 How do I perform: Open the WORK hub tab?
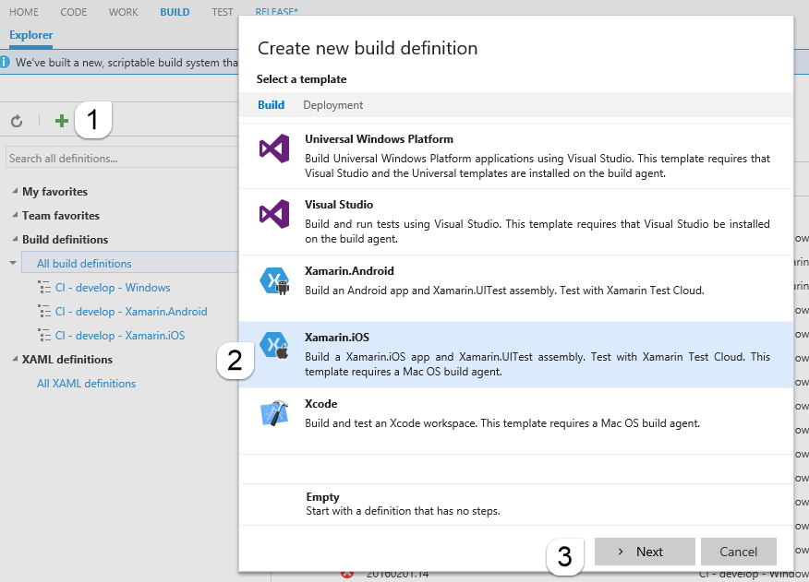(x=124, y=12)
